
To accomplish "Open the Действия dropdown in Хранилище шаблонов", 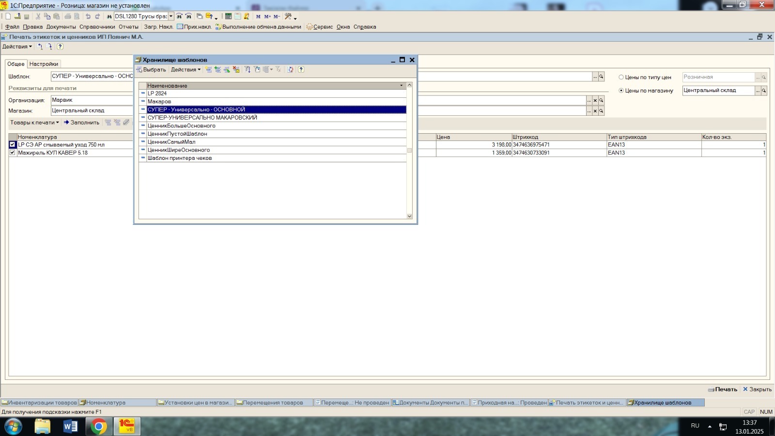I will 185,70.
